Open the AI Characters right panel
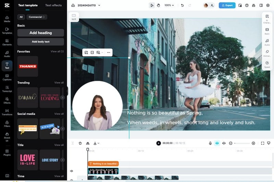 point(267,19)
